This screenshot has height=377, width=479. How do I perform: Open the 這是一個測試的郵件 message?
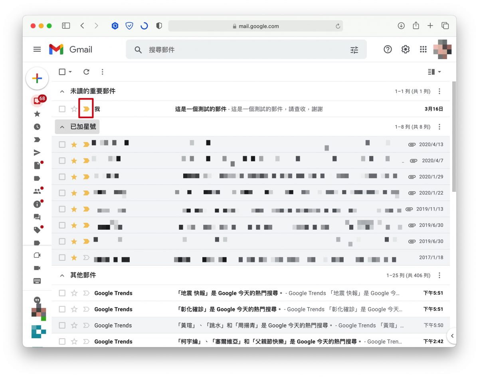[x=251, y=109]
